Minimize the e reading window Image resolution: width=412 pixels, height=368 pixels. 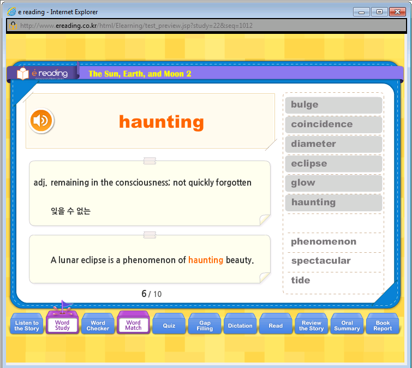[361, 12]
